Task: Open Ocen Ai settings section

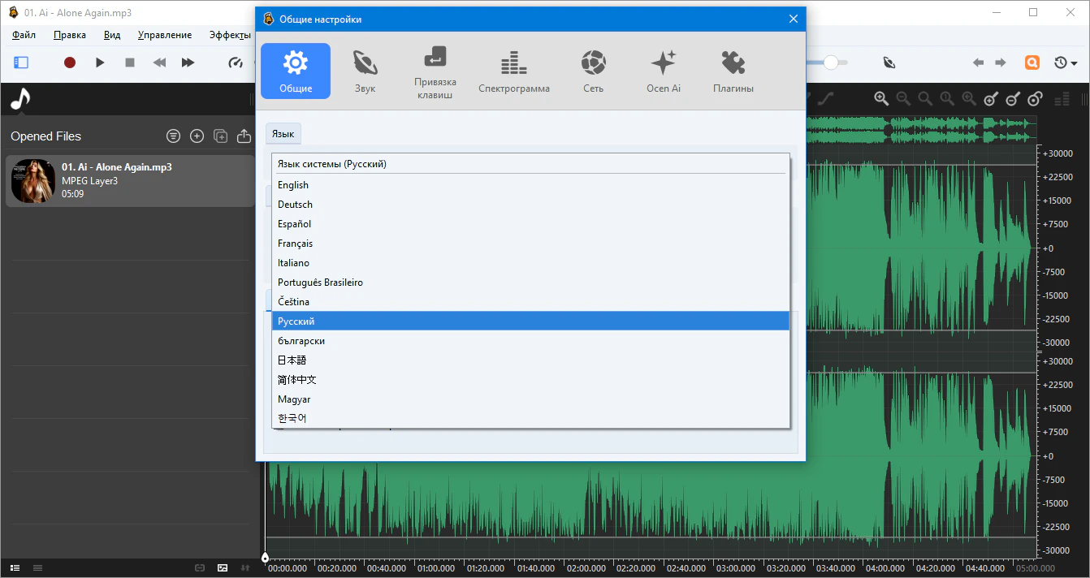Action: coord(663,71)
